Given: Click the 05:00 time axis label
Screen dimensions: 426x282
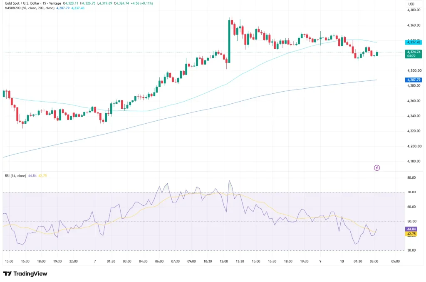Looking at the screenshot, I should 395,261.
